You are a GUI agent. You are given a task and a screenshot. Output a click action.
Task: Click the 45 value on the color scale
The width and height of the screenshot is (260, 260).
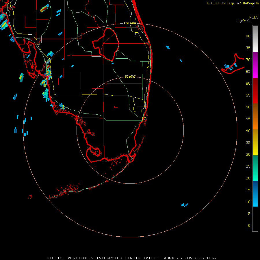[248, 119]
